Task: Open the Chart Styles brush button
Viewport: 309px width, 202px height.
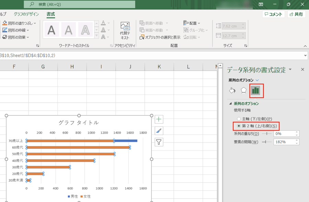Action: (159, 131)
